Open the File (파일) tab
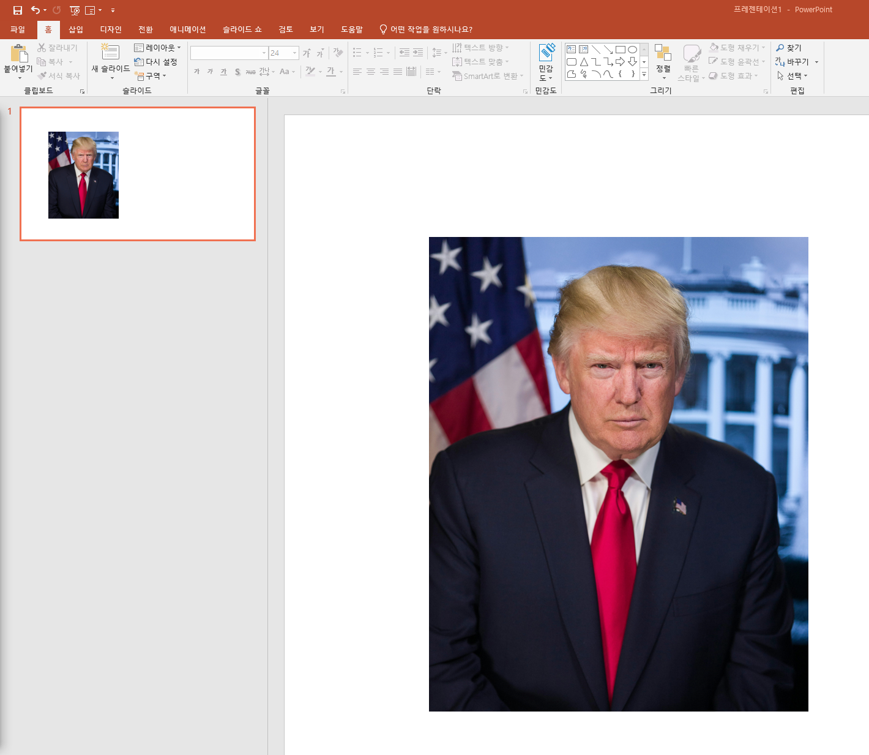Viewport: 869px width, 755px height. pyautogui.click(x=18, y=29)
